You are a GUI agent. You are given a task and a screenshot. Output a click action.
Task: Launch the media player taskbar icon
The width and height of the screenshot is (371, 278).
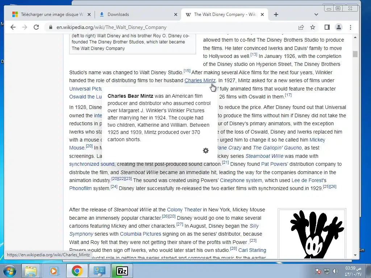point(54,271)
